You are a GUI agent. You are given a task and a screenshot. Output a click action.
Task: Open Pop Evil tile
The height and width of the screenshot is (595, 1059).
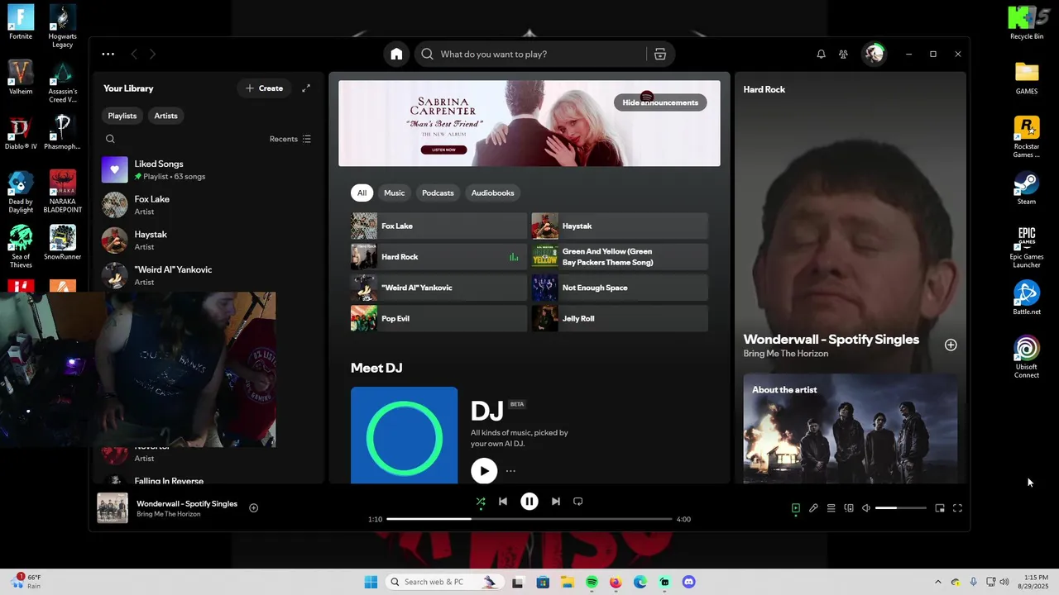pos(438,318)
